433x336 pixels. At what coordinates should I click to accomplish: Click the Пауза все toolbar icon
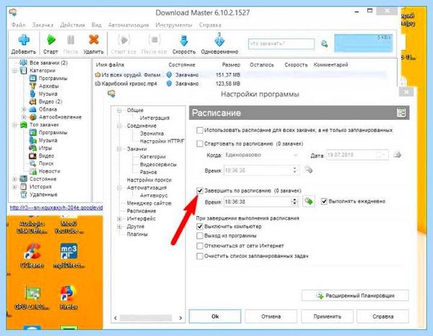[154, 40]
